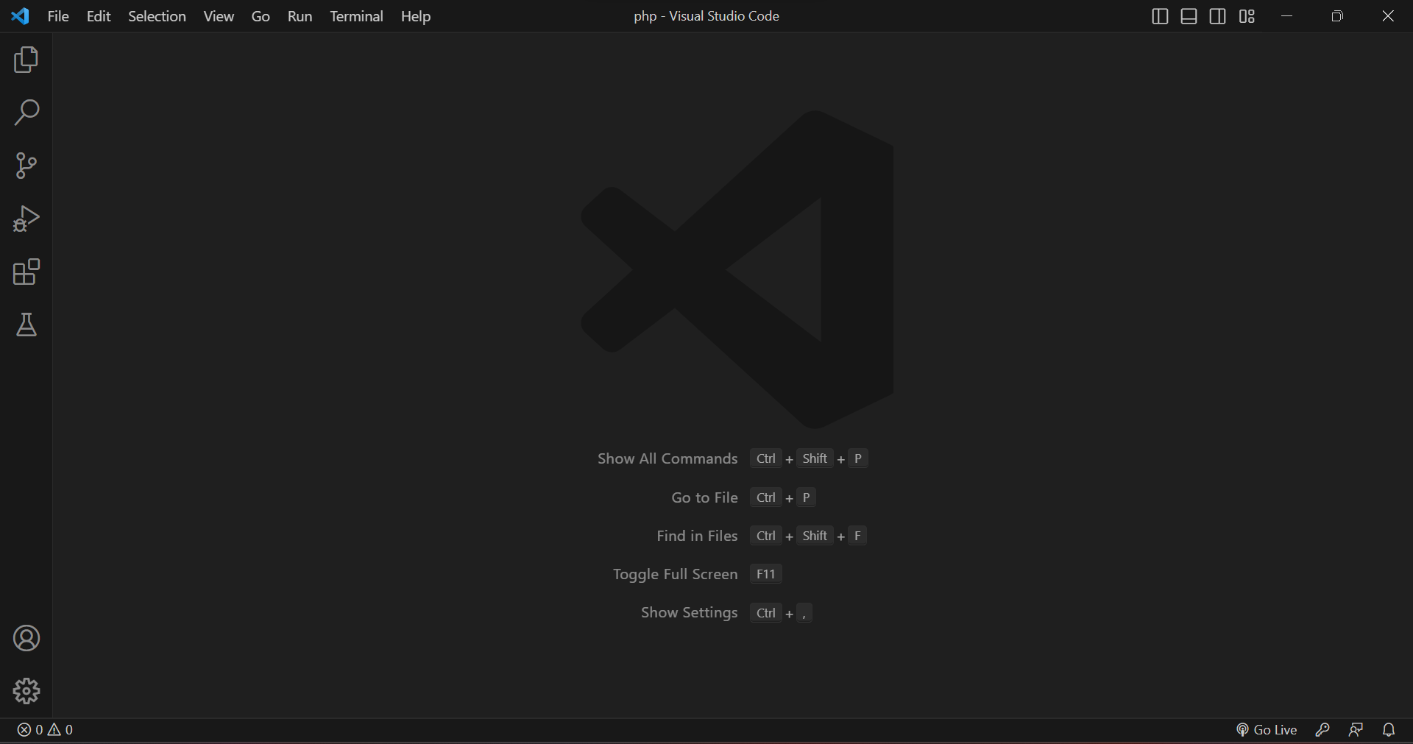Screen dimensions: 1413x744
Task: Open the Accounts menu
Action: click(26, 638)
